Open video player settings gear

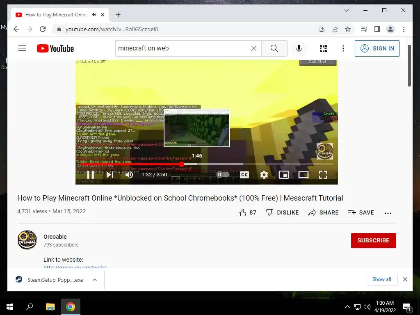264,175
